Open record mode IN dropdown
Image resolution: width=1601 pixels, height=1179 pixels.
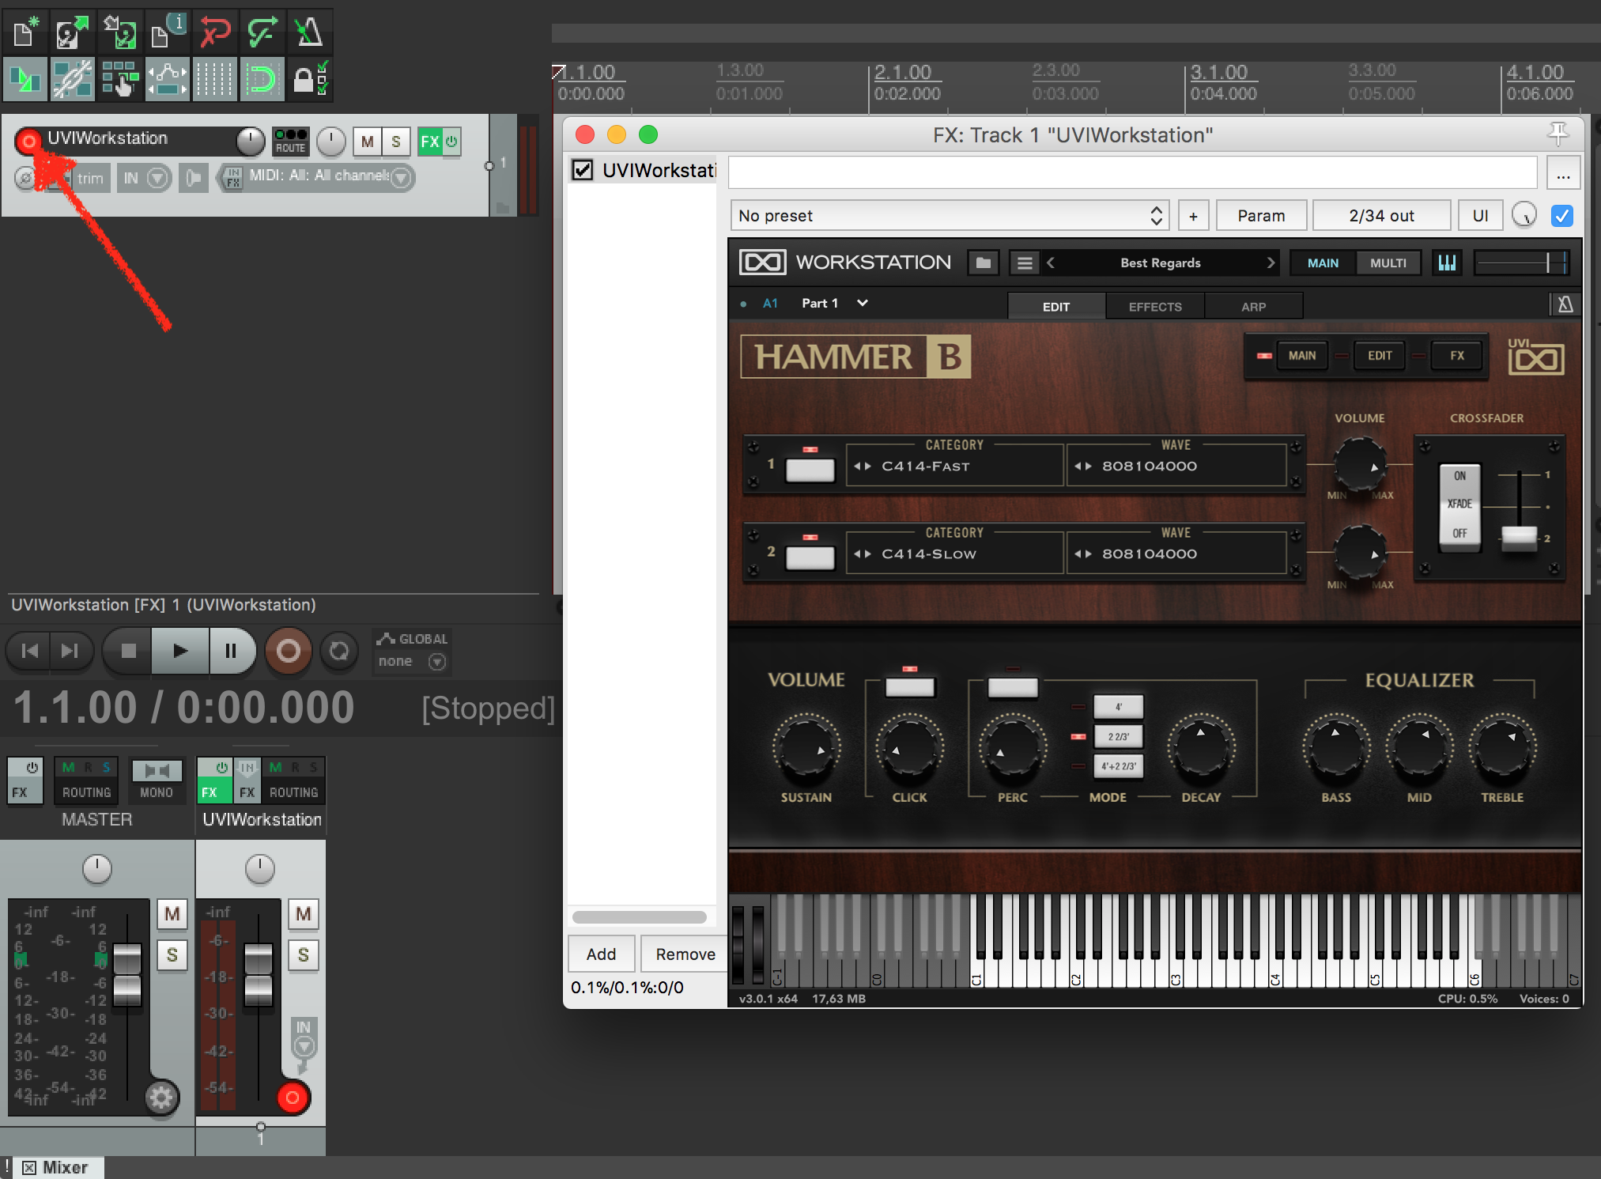pyautogui.click(x=157, y=178)
